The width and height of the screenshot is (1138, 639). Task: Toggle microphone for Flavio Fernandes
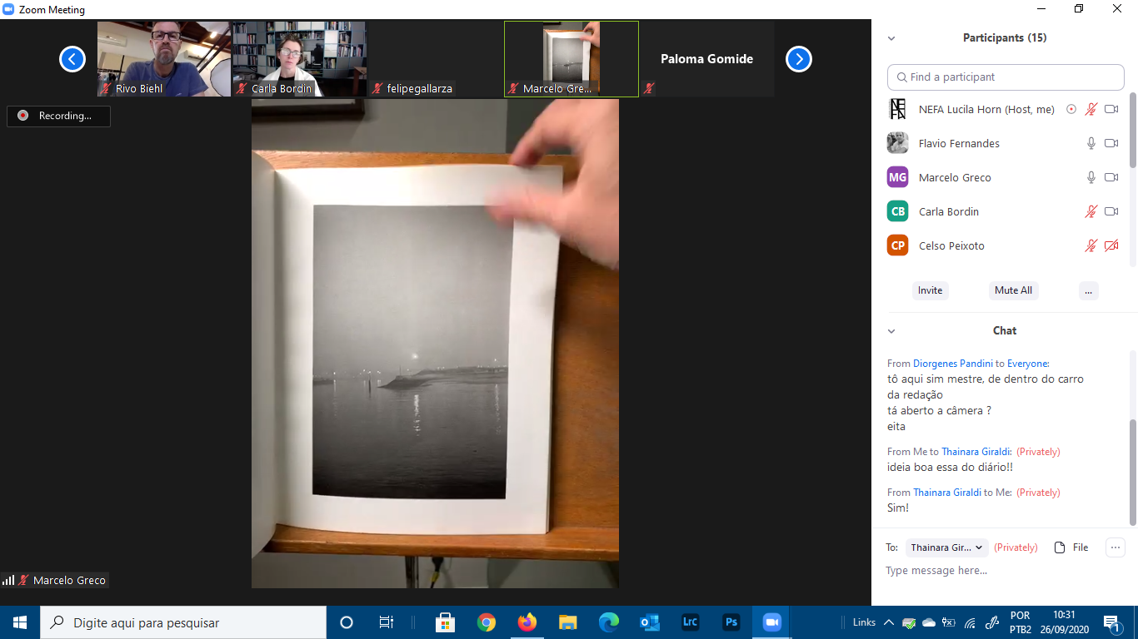click(1091, 144)
